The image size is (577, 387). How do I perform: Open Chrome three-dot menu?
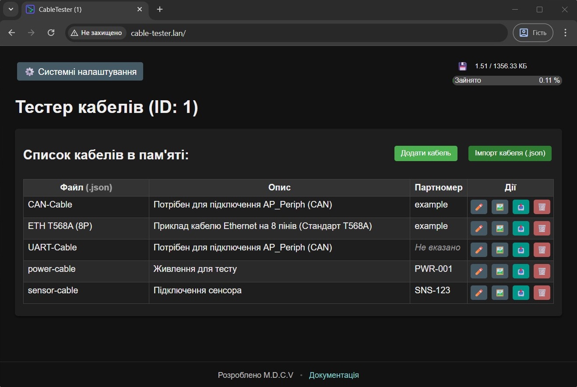pos(565,33)
